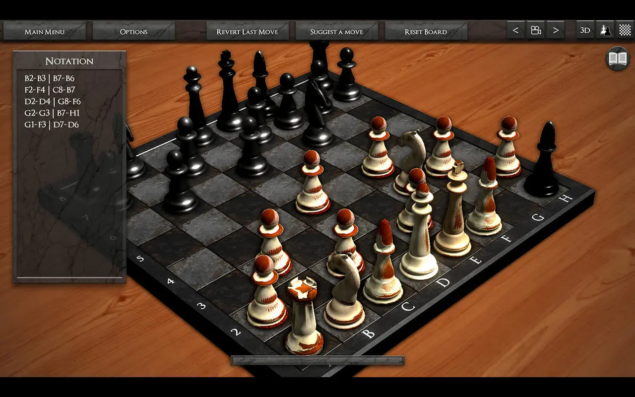Click the camera view icon
Screen dimensions: 635x397
(x=536, y=30)
